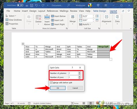Open Ribbon Display Options icon
This screenshot has width=137, height=109.
[106, 5]
